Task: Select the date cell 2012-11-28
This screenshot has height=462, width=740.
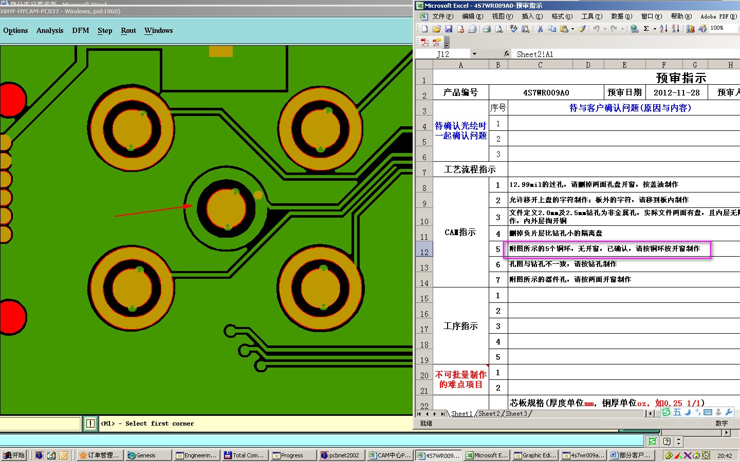Action: tap(677, 92)
